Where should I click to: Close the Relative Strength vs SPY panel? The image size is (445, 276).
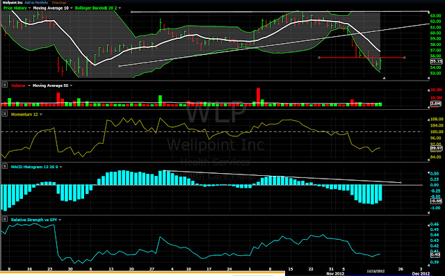click(5, 219)
